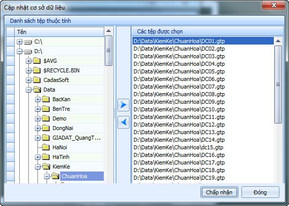Expand the Demo folder node

[37, 118]
